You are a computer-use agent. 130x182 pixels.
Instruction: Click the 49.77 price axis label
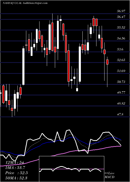[121, 93]
